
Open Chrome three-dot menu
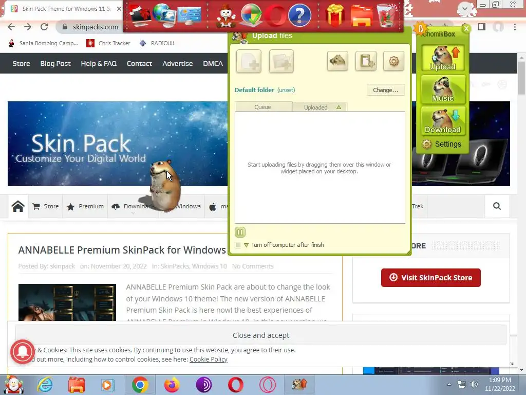tap(515, 27)
